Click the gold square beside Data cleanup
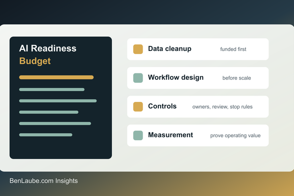 (x=138, y=49)
